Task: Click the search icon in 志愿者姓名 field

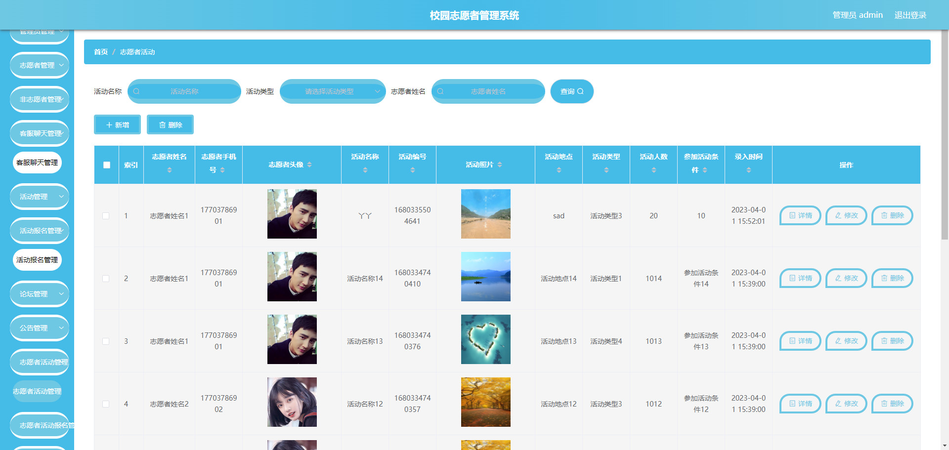Action: [x=440, y=91]
